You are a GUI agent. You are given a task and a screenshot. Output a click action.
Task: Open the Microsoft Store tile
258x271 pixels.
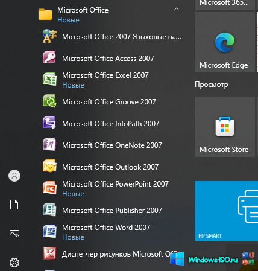point(225,127)
